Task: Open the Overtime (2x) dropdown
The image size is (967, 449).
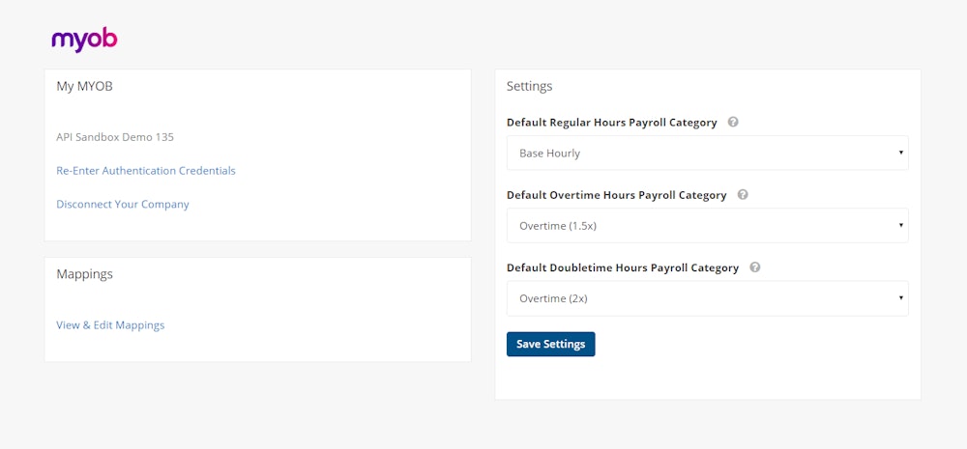Action: (707, 298)
